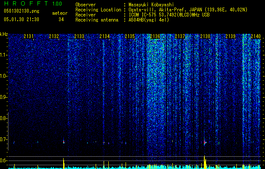Click the 0.9 kHz axis label
The image size is (265, 169).
pos(4,97)
